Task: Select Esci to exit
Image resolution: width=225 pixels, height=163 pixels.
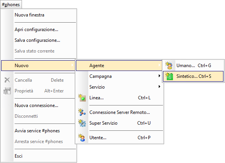Action: click(39, 156)
